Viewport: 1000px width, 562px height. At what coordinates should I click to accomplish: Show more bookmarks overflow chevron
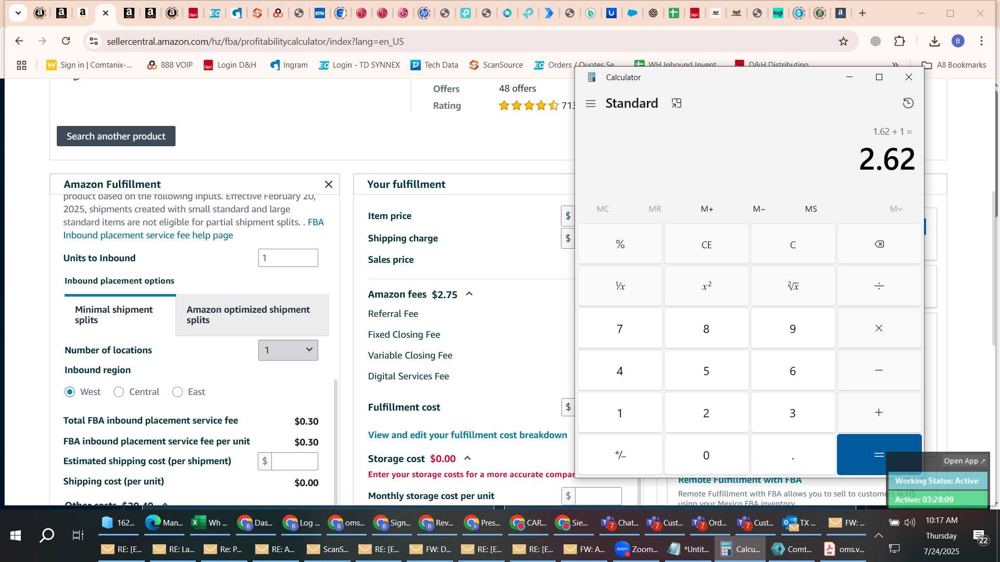(x=895, y=65)
